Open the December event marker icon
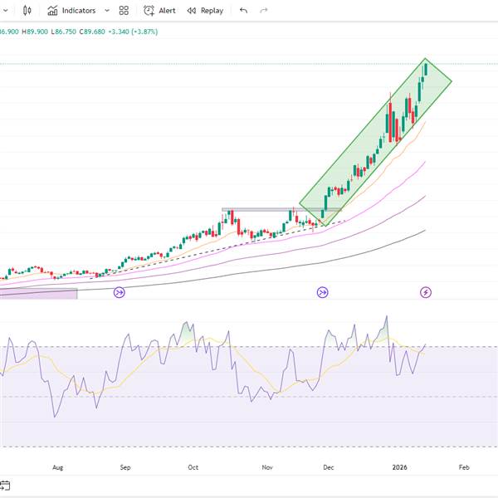The width and height of the screenshot is (498, 498). (x=322, y=292)
